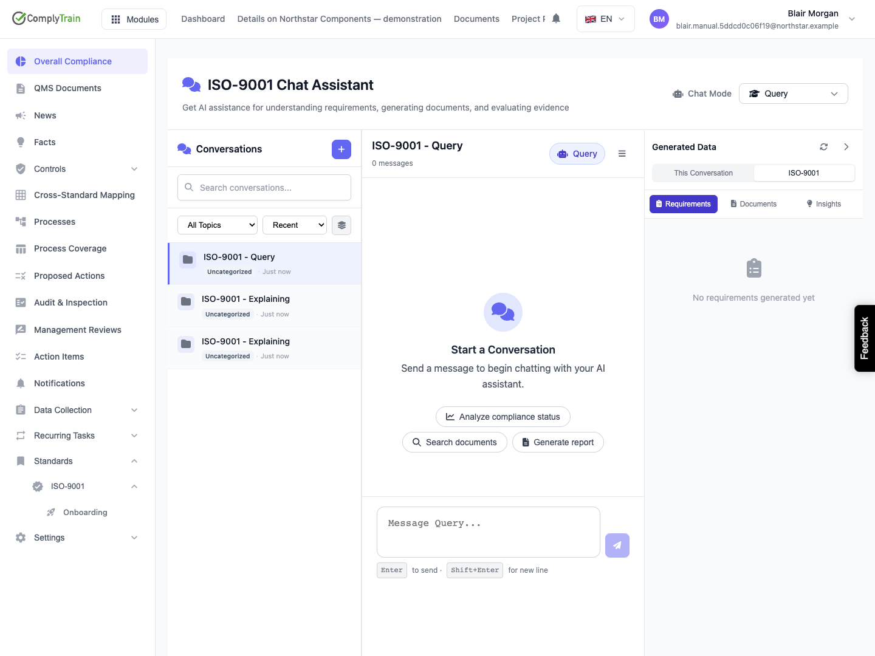Image resolution: width=875 pixels, height=656 pixels.
Task: Select the ISO-9001 - Query conversation
Action: [x=264, y=264]
